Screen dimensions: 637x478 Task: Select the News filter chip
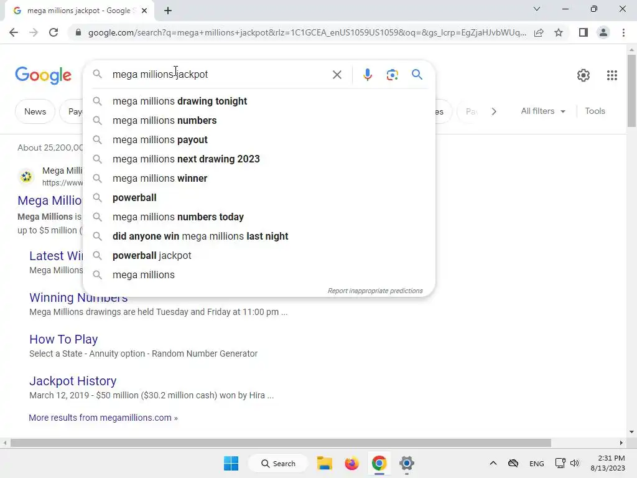[x=35, y=112]
